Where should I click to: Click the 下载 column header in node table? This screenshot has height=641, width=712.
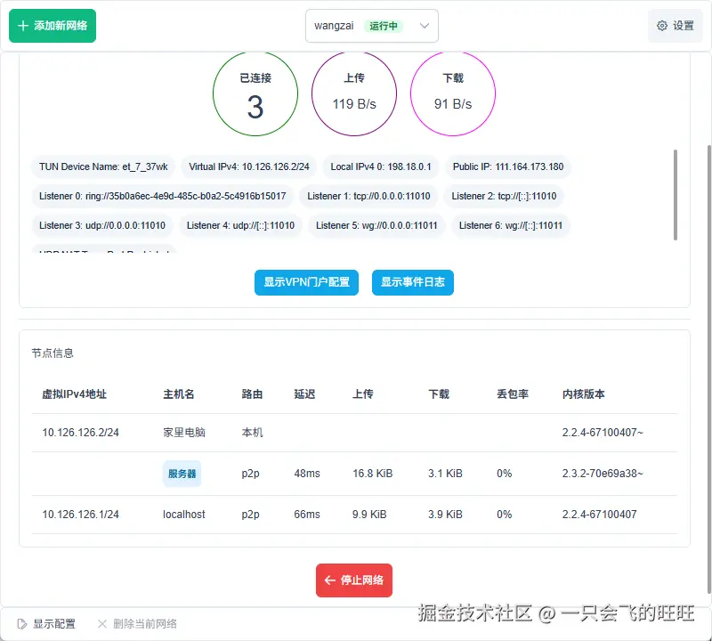coord(439,394)
